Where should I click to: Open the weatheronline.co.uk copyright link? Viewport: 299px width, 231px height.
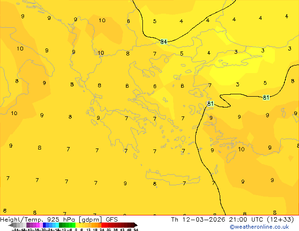tap(259, 227)
